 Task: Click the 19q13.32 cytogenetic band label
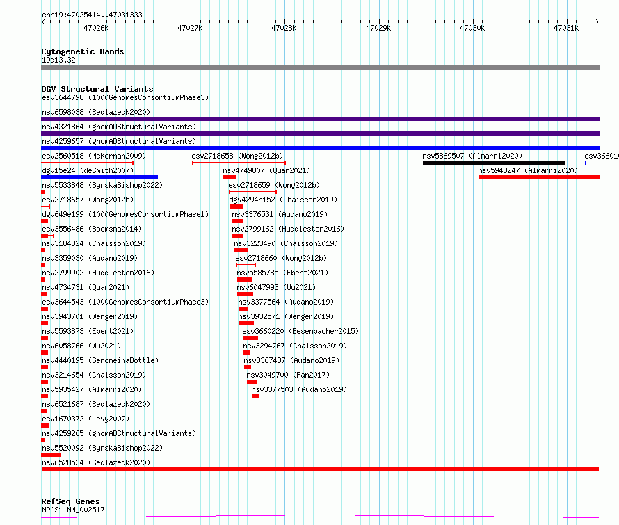point(58,60)
